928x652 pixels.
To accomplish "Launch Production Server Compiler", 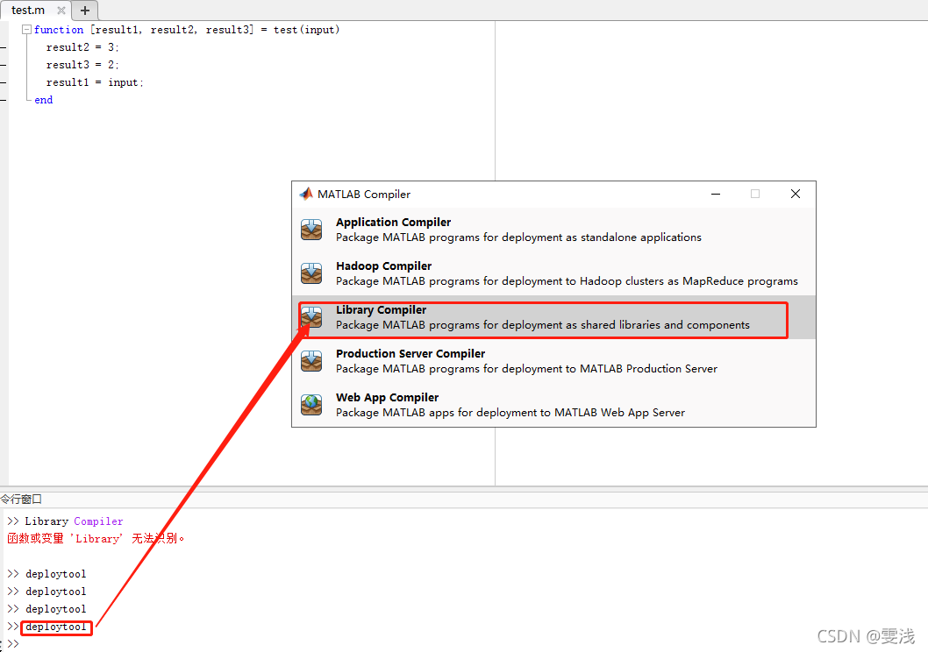I will point(554,360).
